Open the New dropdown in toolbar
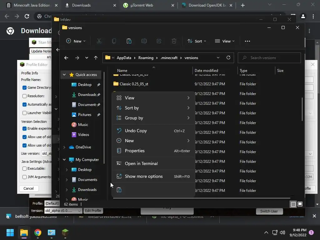320x240 pixels. point(76,41)
